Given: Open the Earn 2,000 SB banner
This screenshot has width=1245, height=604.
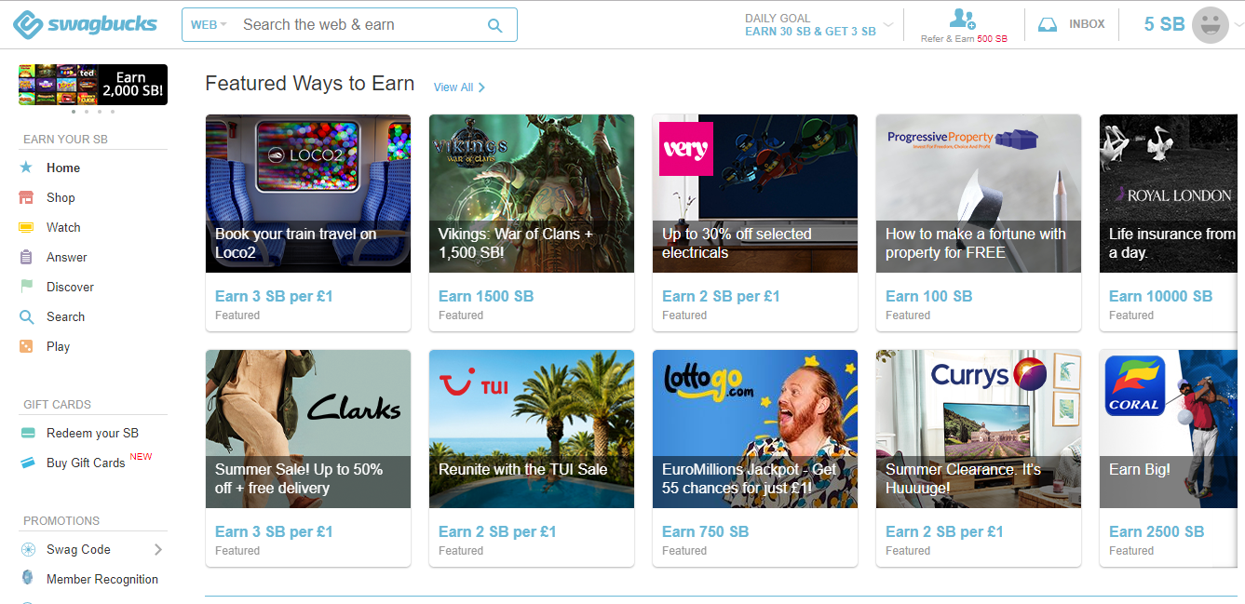Looking at the screenshot, I should click(93, 85).
